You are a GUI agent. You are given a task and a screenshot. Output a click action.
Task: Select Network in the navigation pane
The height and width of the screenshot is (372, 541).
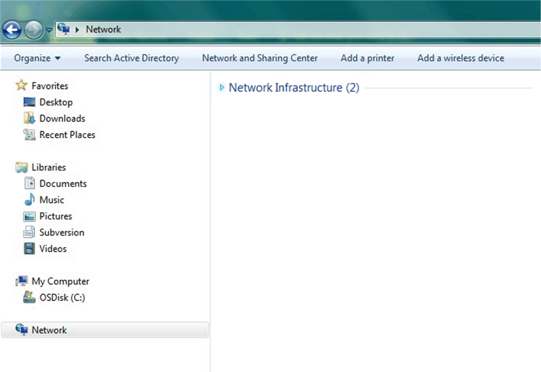coord(105,330)
